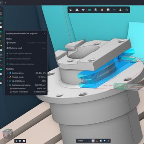Image resolution: width=144 pixels, height=144 pixels.
Task: Select the Toolpath status row
Action: [26, 43]
